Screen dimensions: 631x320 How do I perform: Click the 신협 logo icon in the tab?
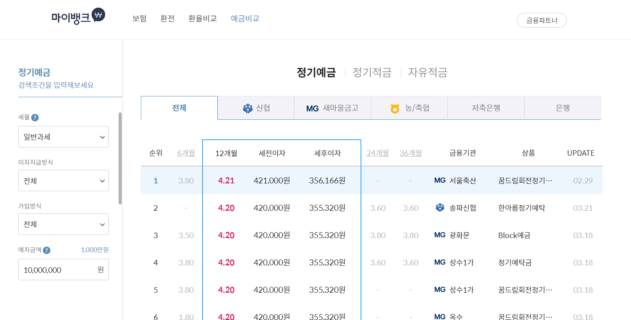248,108
